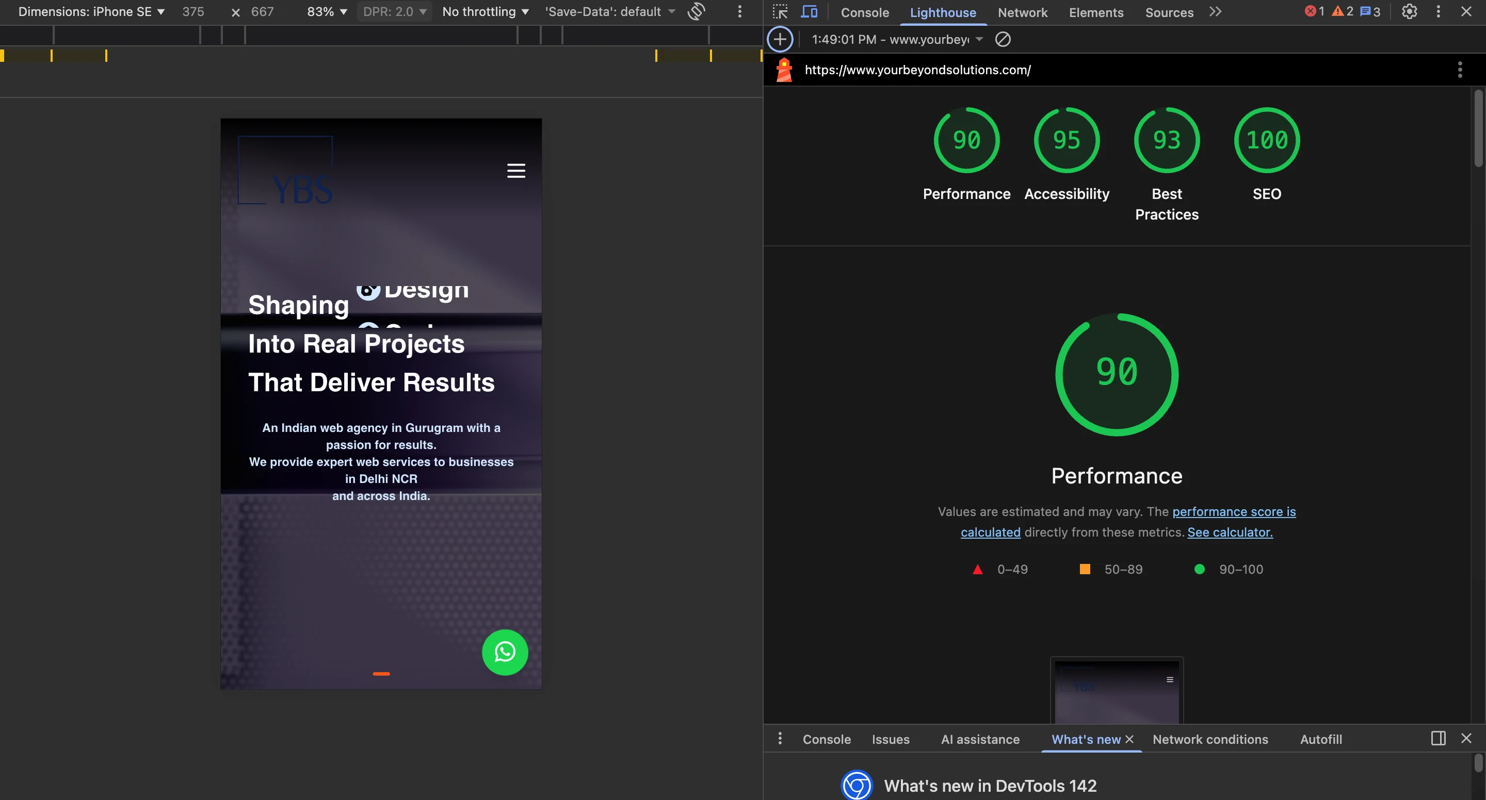Open the website hamburger menu
1486x800 pixels.
point(516,171)
